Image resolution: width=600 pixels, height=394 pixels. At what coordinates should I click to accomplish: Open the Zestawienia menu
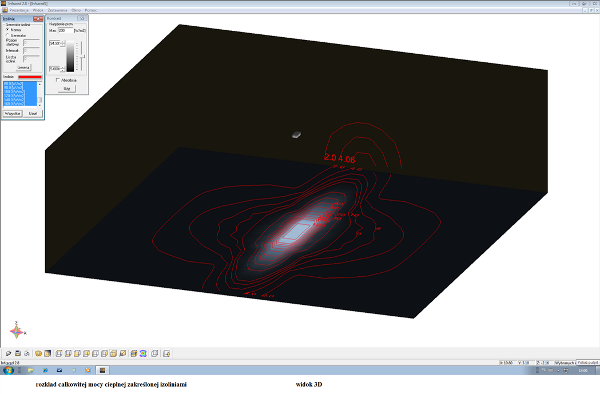tap(57, 10)
